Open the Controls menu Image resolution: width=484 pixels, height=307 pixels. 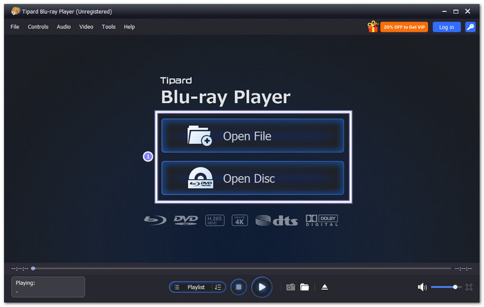[38, 27]
